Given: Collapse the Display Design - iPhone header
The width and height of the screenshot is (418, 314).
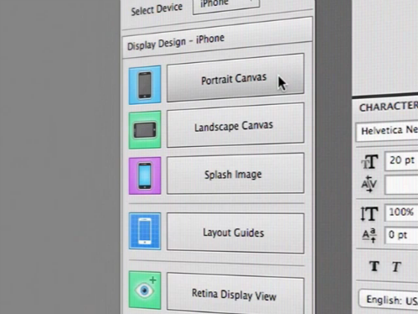Looking at the screenshot, I should pos(218,37).
